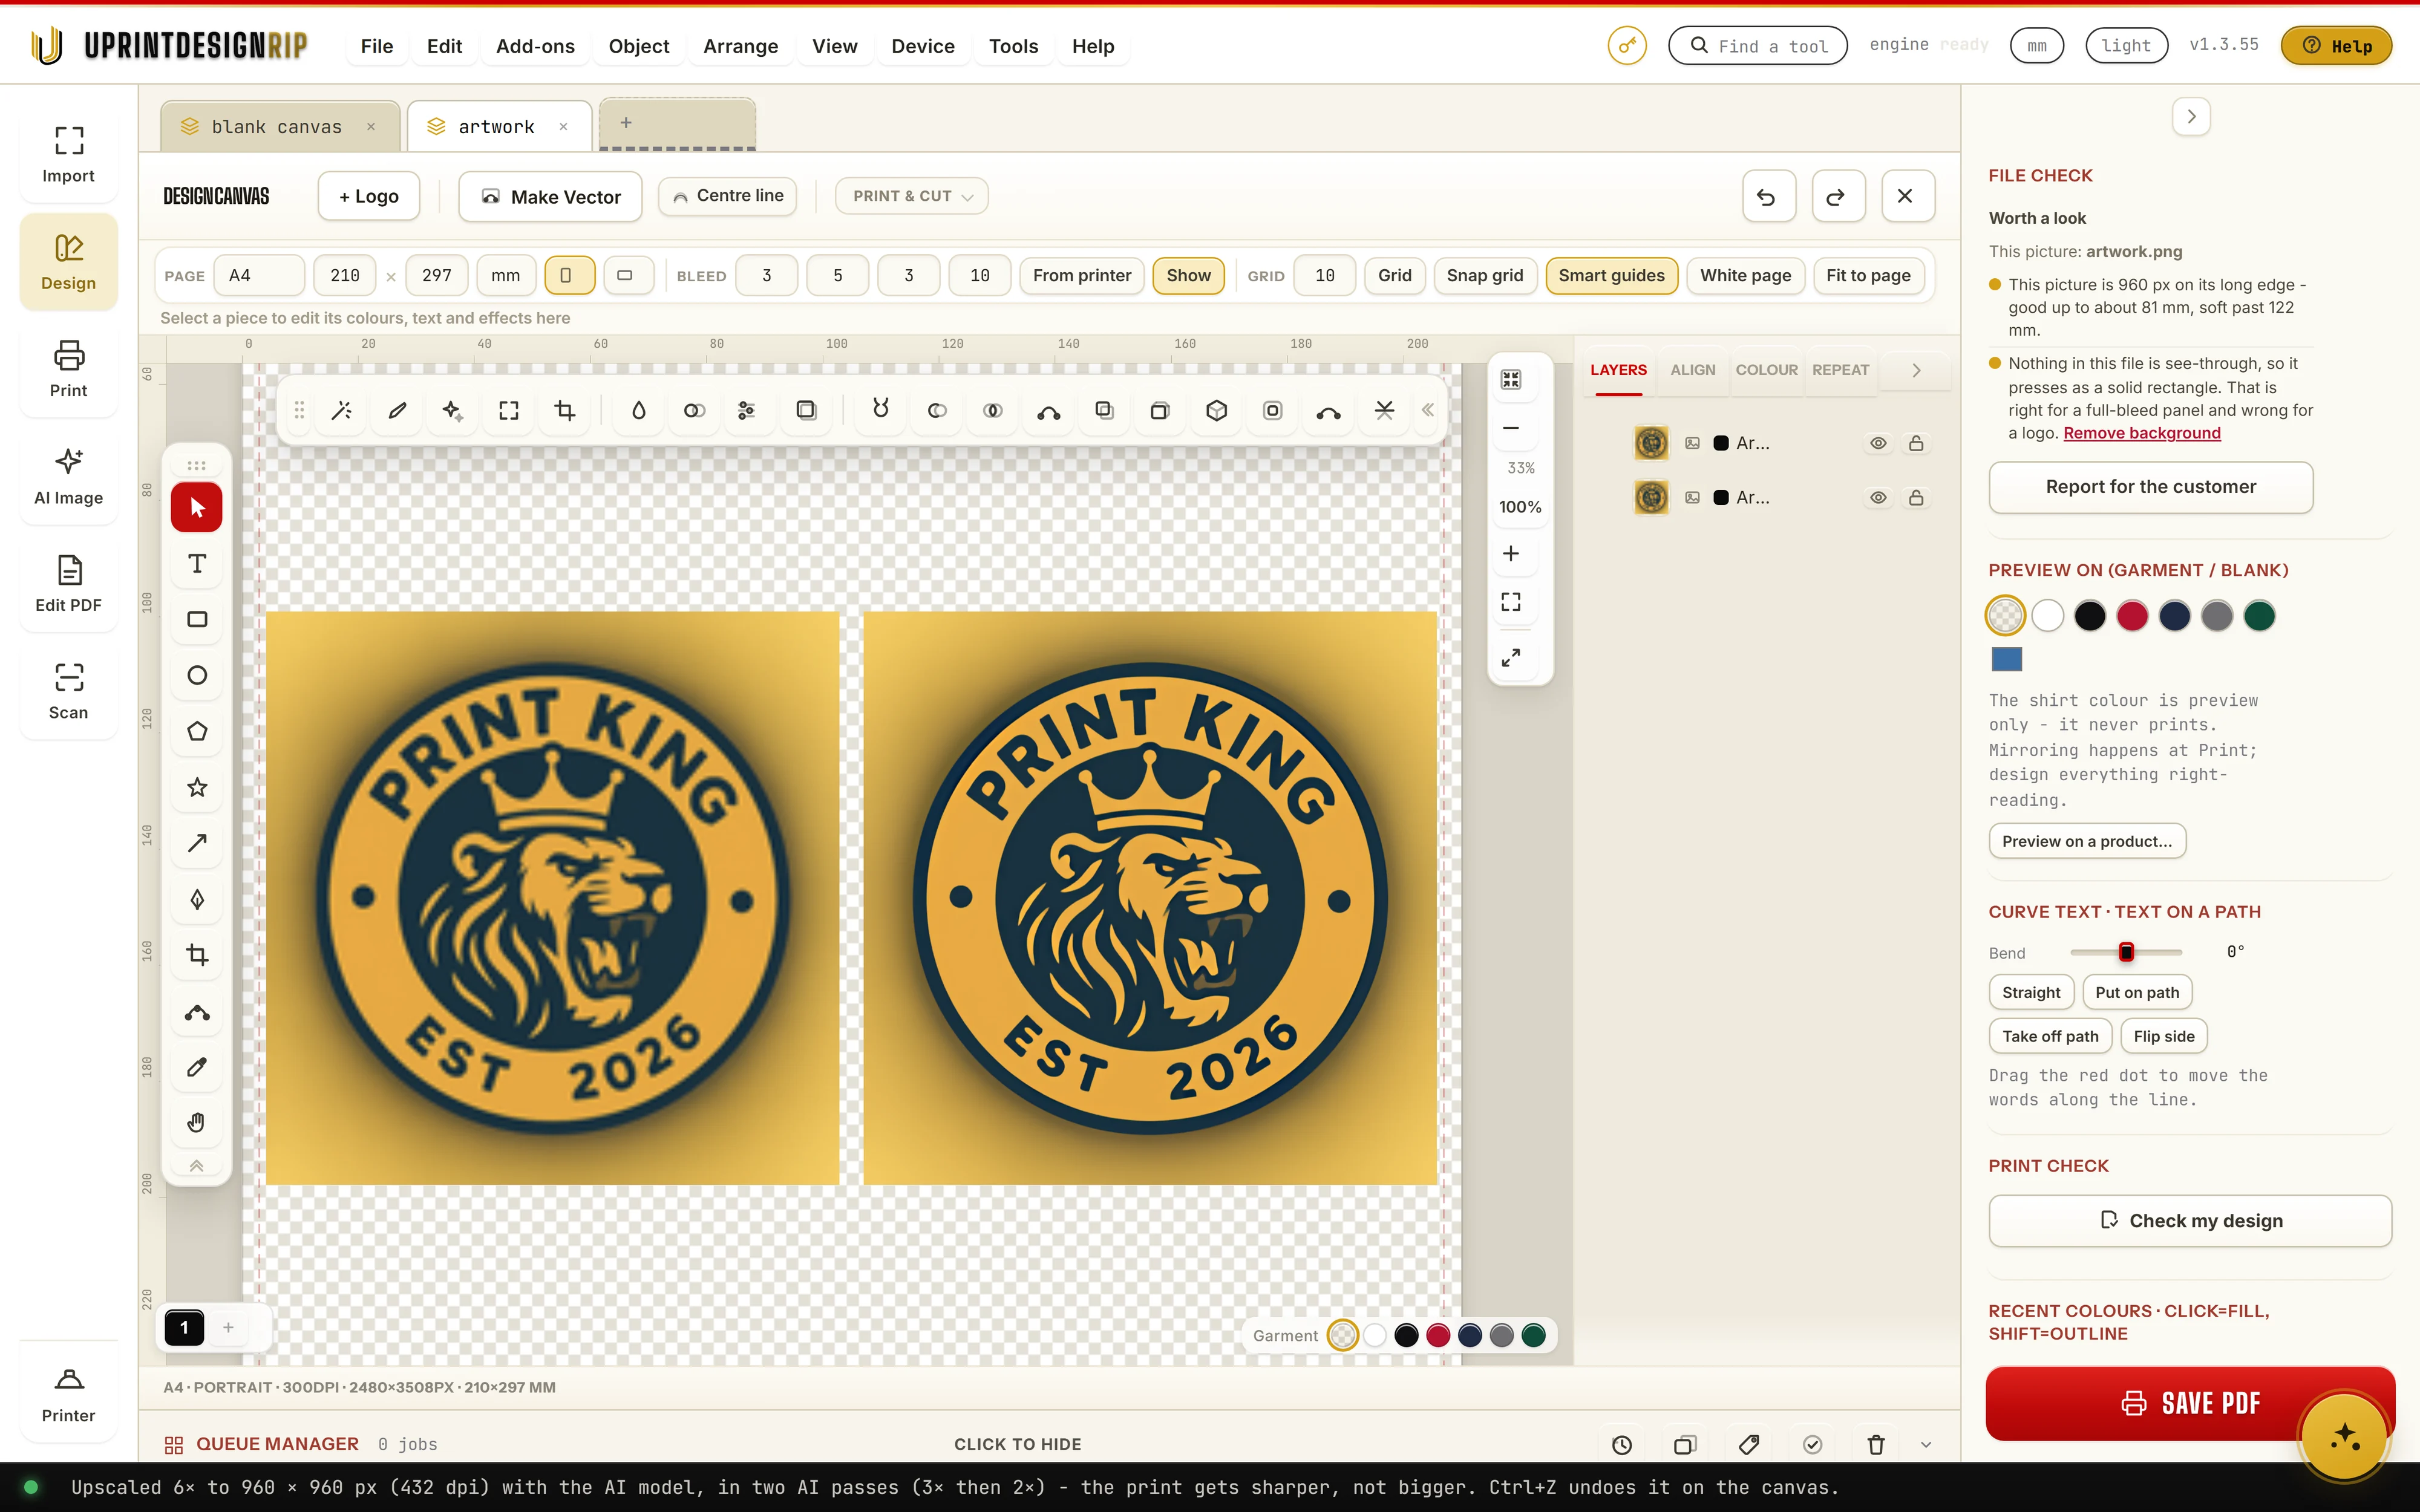Select the red garment preview swatch in the right-hand panel
Image resolution: width=2420 pixels, height=1512 pixels.
[2132, 616]
